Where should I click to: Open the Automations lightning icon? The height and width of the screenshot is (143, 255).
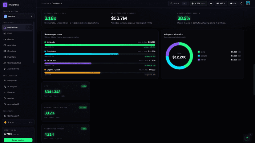(x=5, y=69)
